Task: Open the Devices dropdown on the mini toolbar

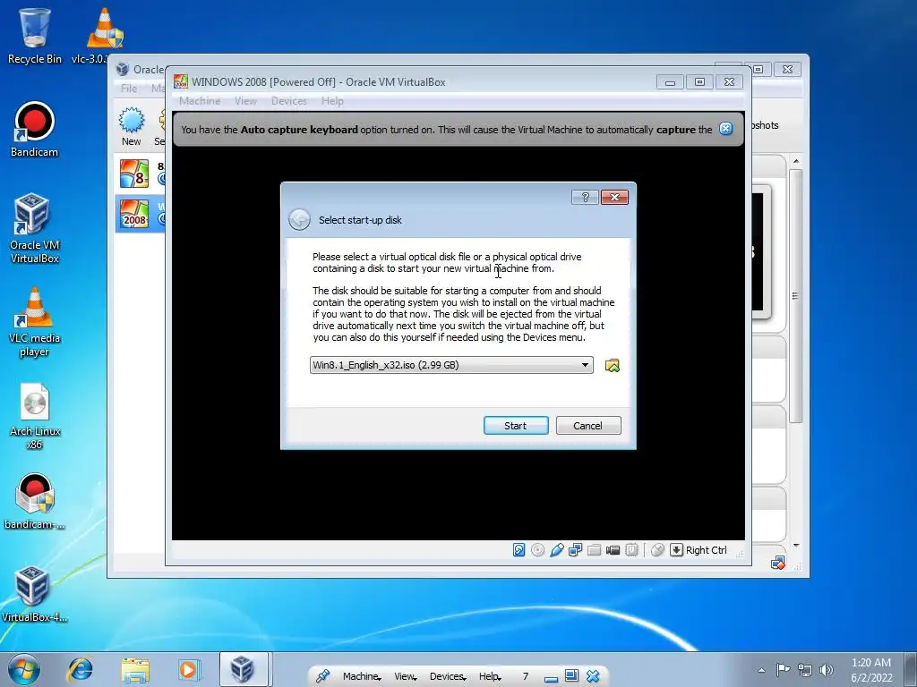Action: 448,676
